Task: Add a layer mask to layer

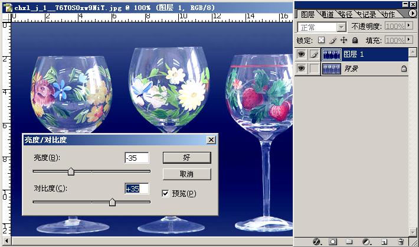Action: (333, 242)
